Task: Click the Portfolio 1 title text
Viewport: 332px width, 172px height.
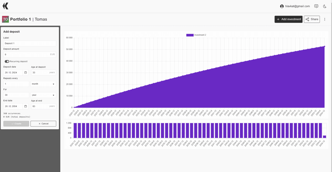Action: point(20,19)
